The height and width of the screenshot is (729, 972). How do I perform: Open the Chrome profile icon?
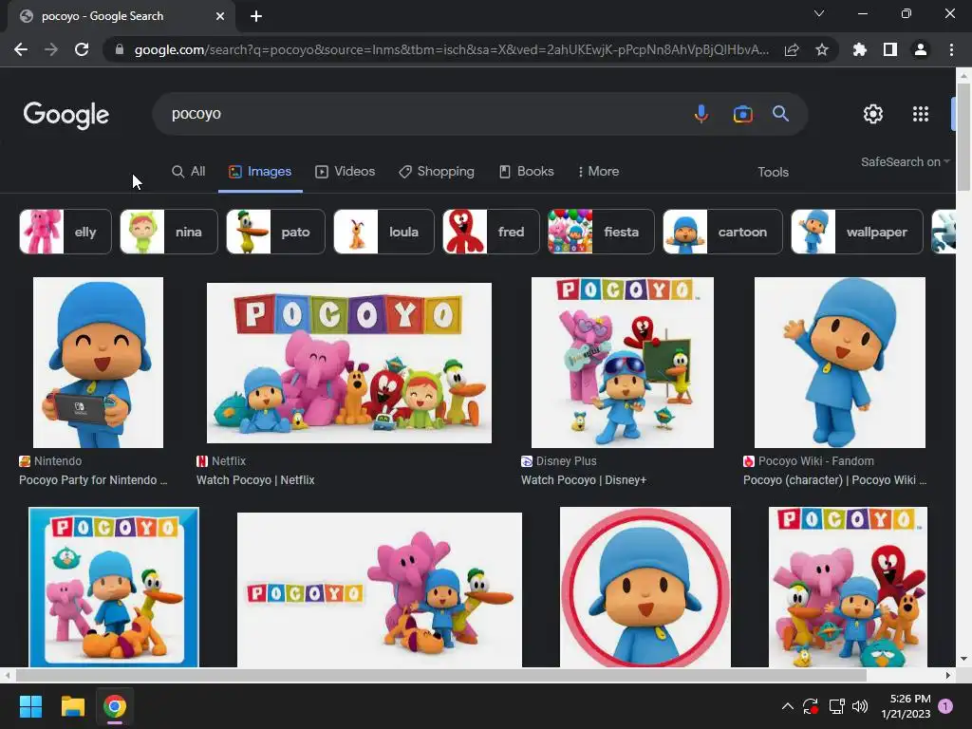point(921,49)
